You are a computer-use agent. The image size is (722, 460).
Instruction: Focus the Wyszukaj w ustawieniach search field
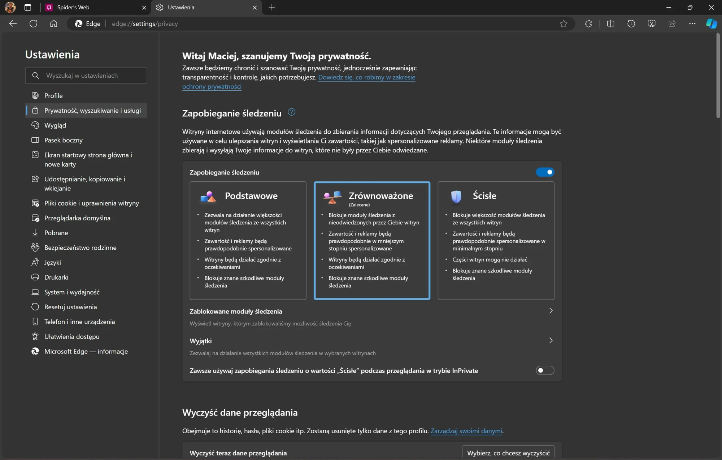pyautogui.click(x=86, y=75)
